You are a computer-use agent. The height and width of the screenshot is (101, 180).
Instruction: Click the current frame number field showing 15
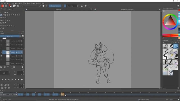(4, 73)
